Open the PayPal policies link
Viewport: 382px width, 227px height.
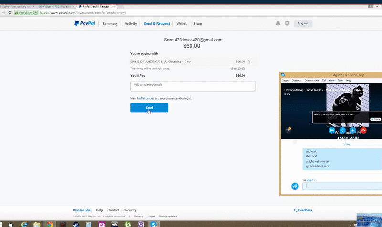[145, 99]
